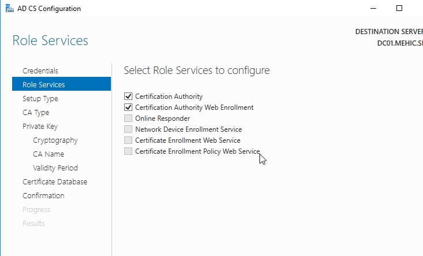Toggle Certification Authority Web Enrollment checkbox
This screenshot has width=423, height=256.
coord(128,107)
